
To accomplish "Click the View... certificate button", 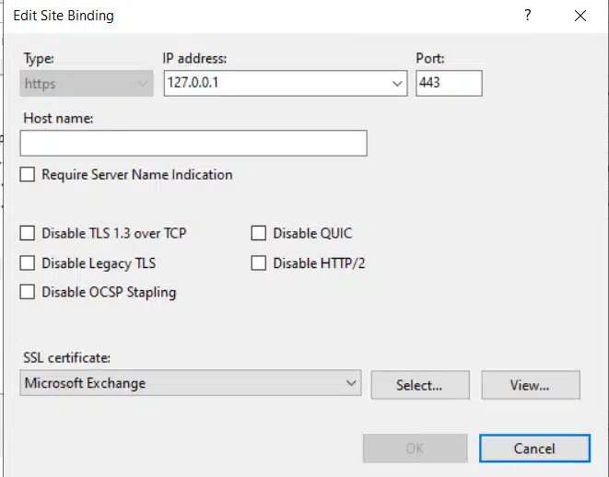I will click(530, 385).
